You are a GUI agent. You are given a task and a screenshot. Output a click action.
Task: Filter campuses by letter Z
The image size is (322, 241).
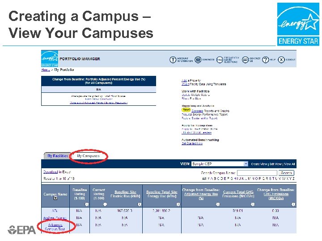coord(293,179)
